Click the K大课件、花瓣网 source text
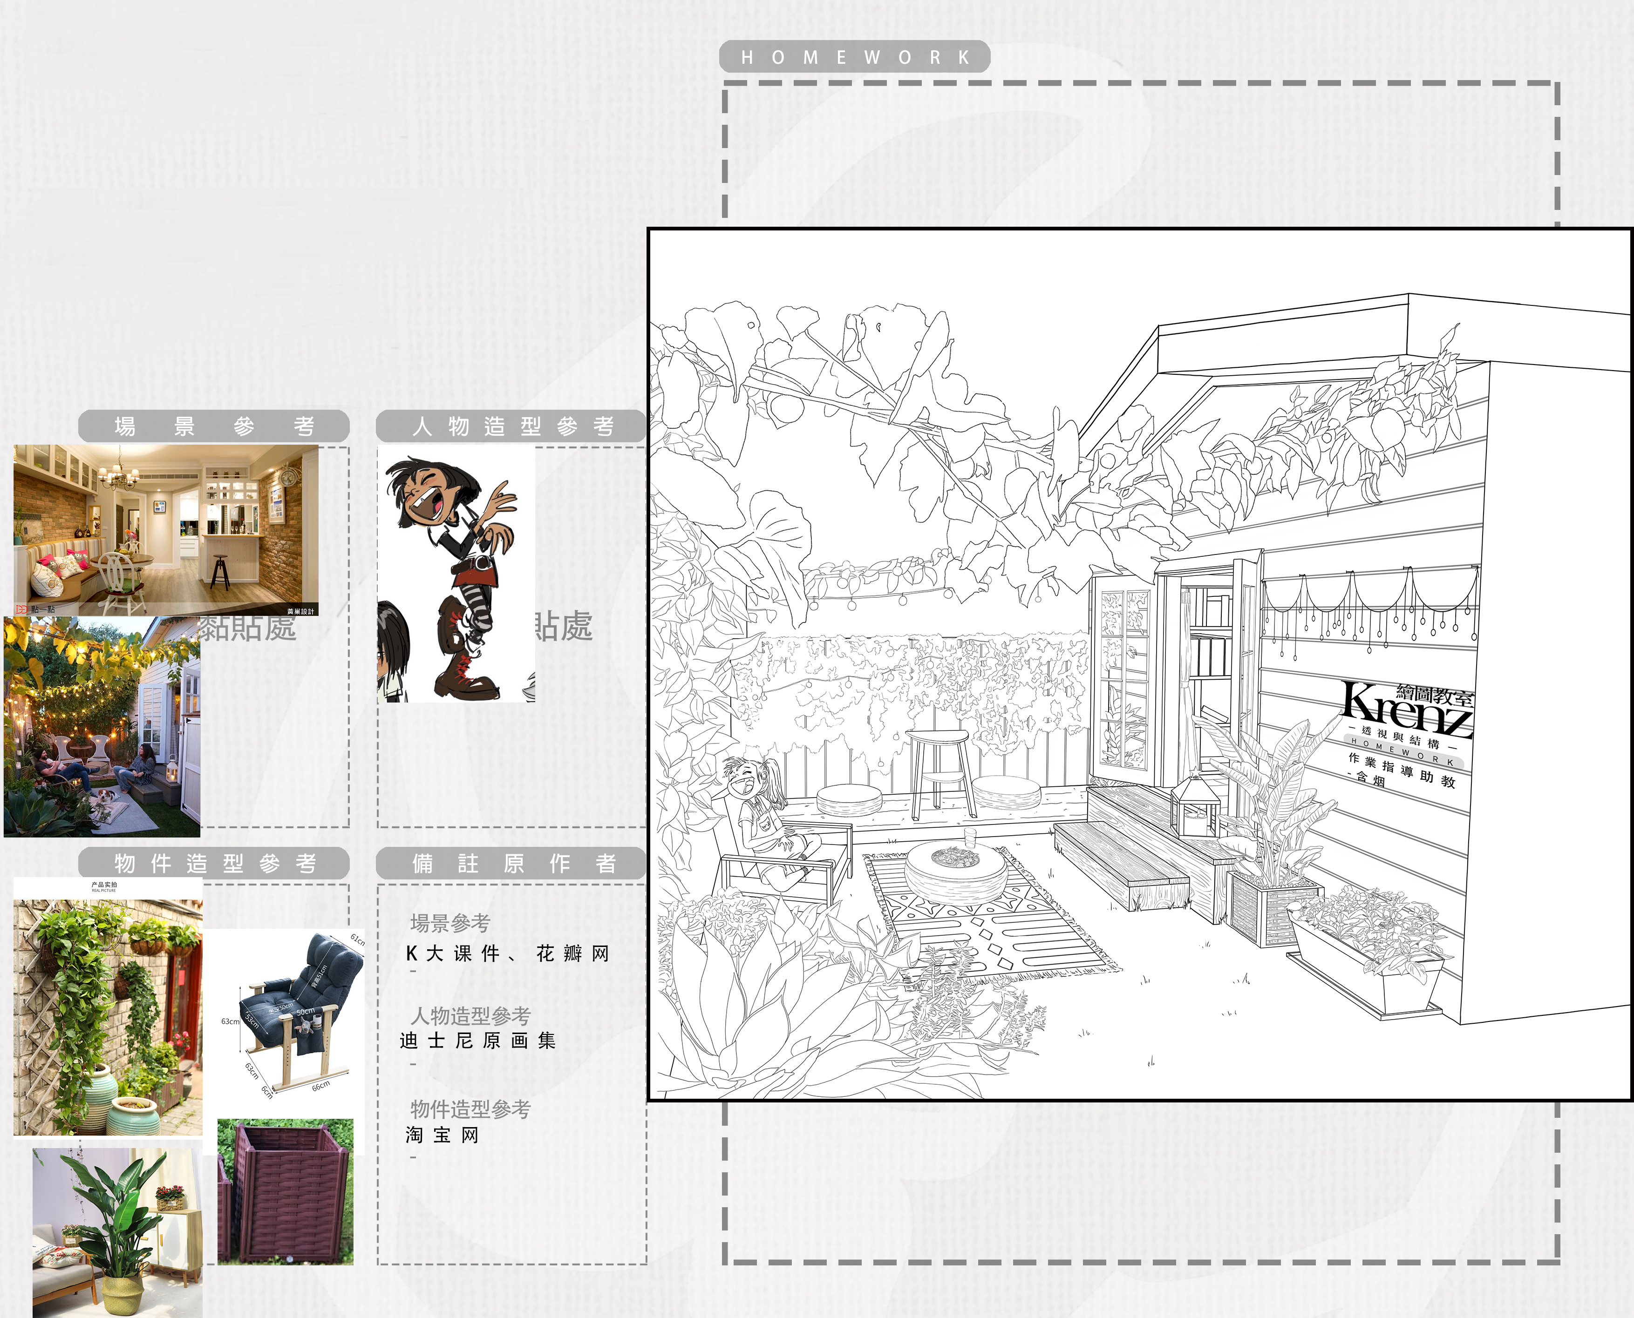This screenshot has height=1318, width=1634. (x=507, y=953)
